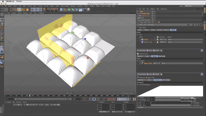Screen dimensions: 206x116
Task: Open the Simulate menu
Action: click(x=46, y=6)
